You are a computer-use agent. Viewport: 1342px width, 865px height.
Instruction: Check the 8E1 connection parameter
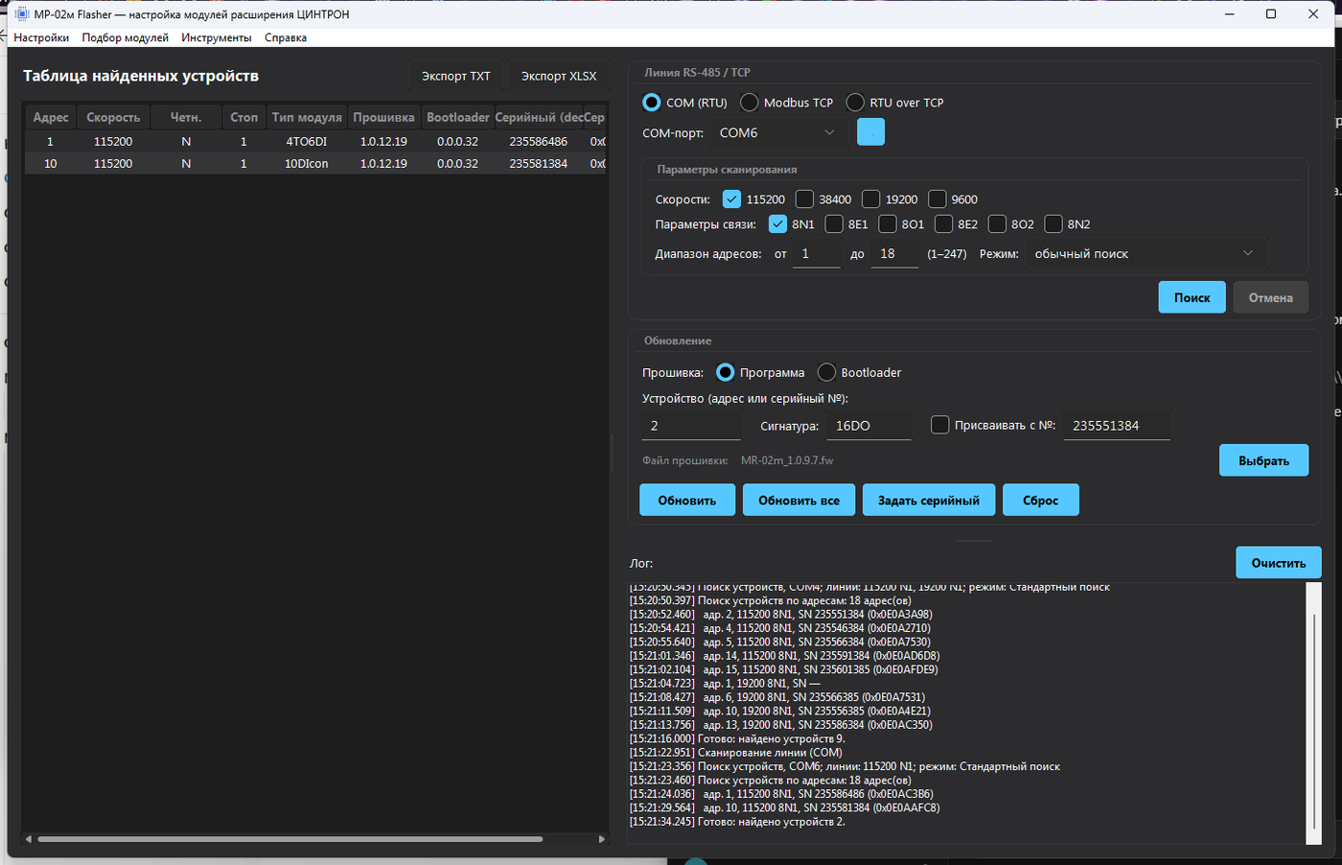click(834, 224)
